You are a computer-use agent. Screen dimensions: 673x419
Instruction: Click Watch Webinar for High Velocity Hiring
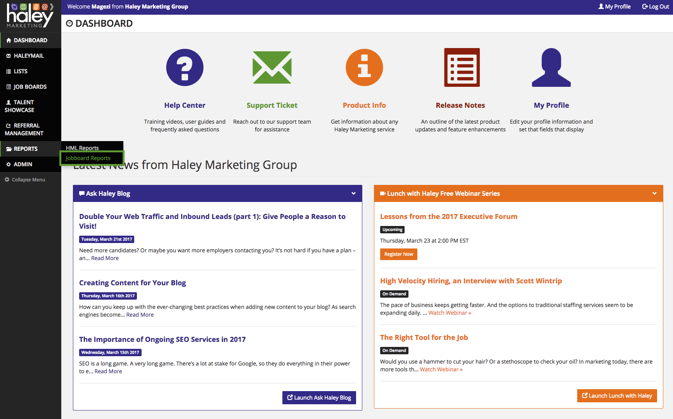click(450, 313)
